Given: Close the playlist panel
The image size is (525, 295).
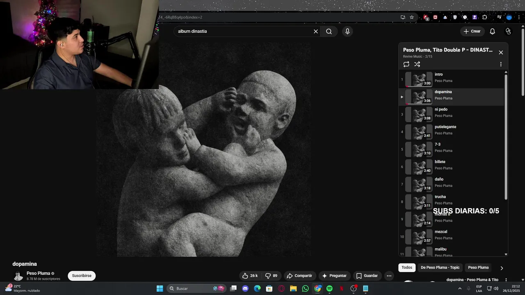Looking at the screenshot, I should tap(501, 52).
